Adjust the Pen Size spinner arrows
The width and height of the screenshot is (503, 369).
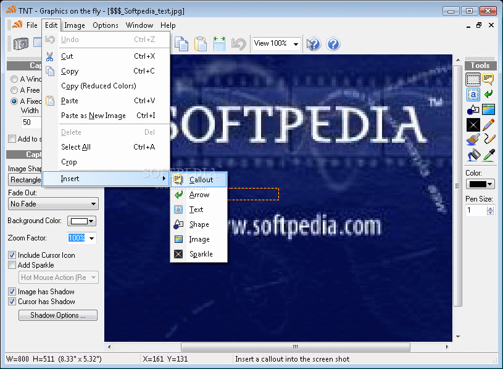490,211
